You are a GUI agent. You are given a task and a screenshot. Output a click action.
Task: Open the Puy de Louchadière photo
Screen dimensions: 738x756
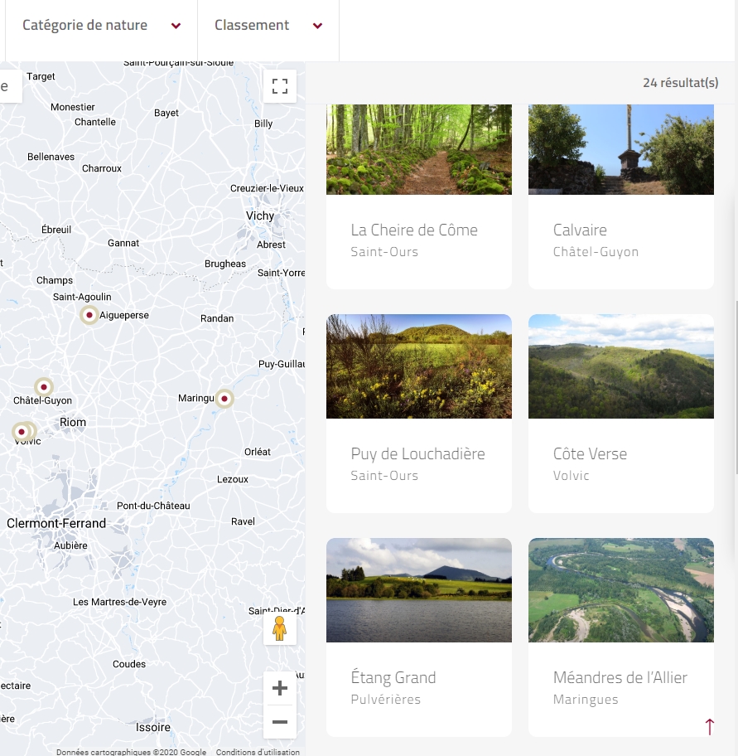click(x=419, y=366)
